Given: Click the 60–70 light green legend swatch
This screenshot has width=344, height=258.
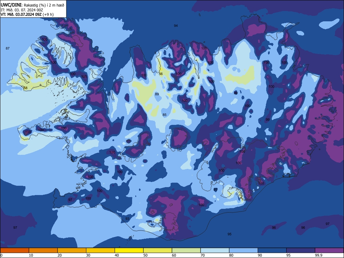Looking at the screenshot, I should point(186,250).
